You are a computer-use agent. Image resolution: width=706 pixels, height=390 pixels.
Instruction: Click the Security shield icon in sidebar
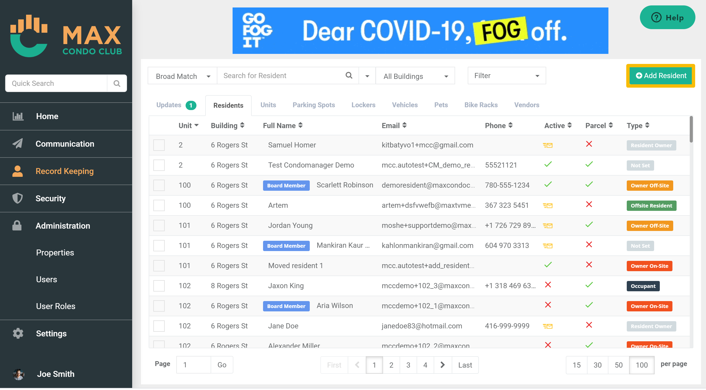pyautogui.click(x=18, y=199)
